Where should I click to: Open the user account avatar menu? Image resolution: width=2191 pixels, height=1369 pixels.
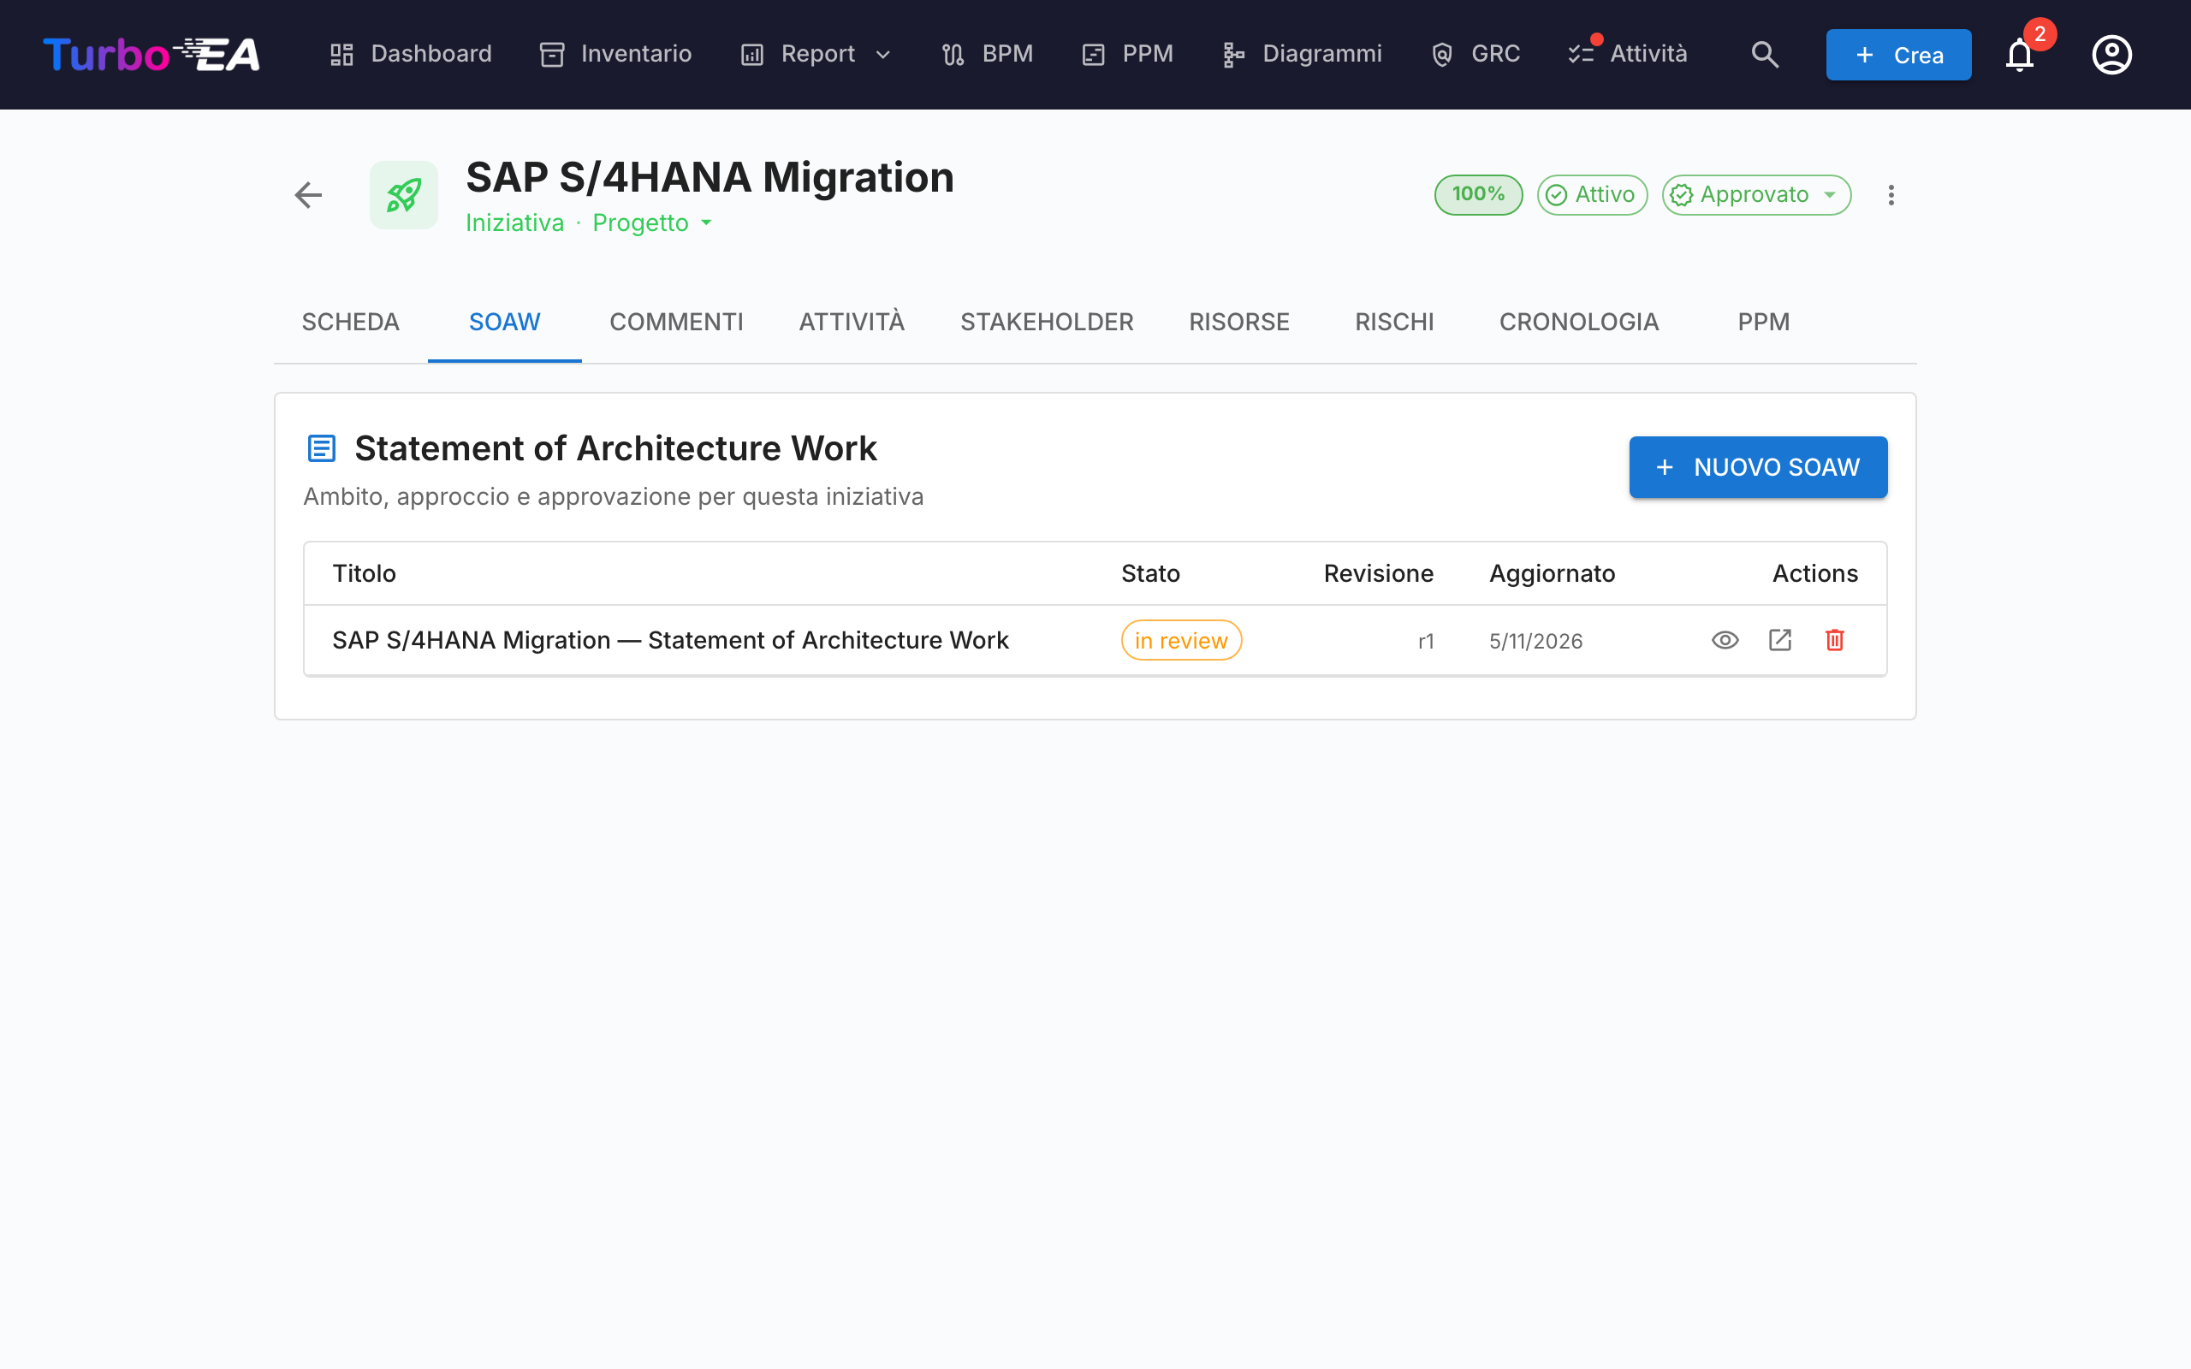tap(2111, 54)
